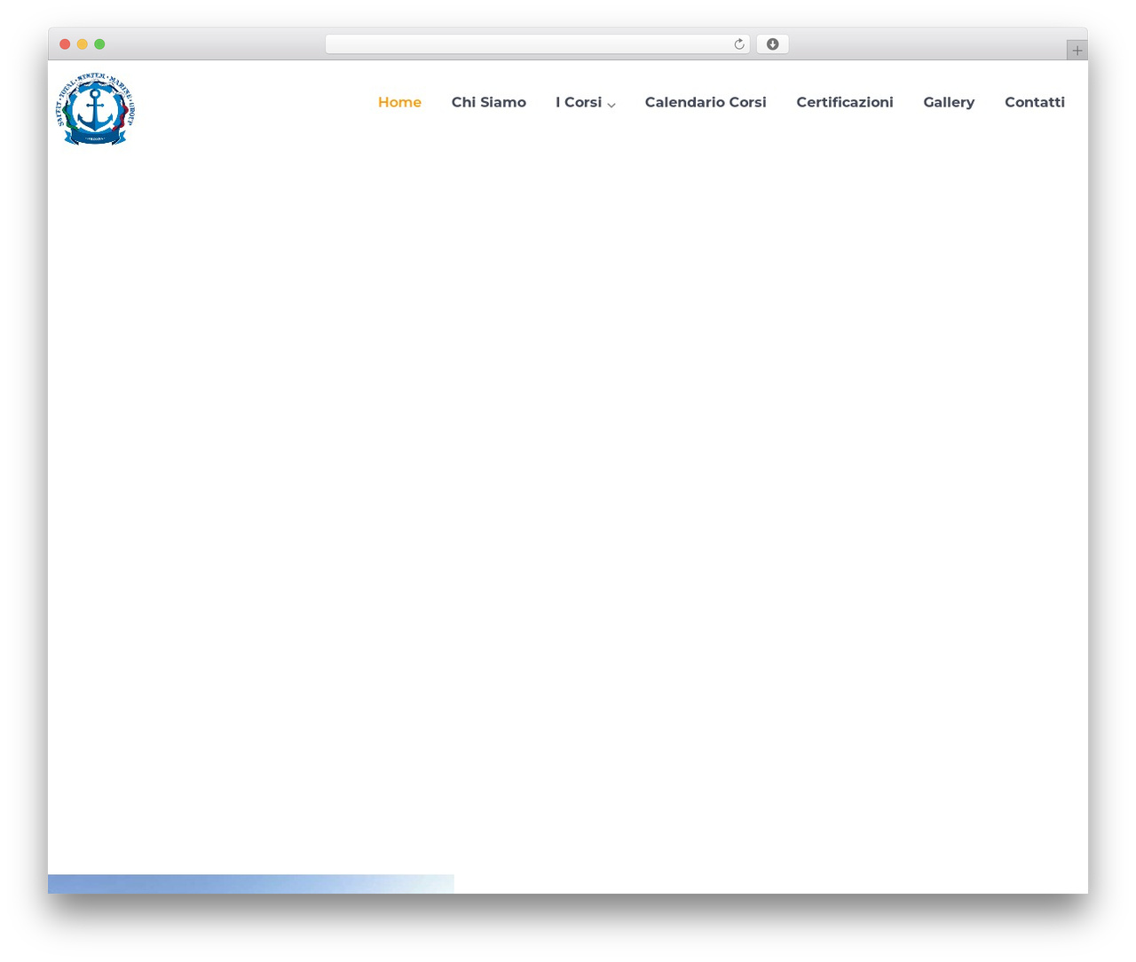
Task: Open a new tab with the plus button
Action: tap(1077, 51)
